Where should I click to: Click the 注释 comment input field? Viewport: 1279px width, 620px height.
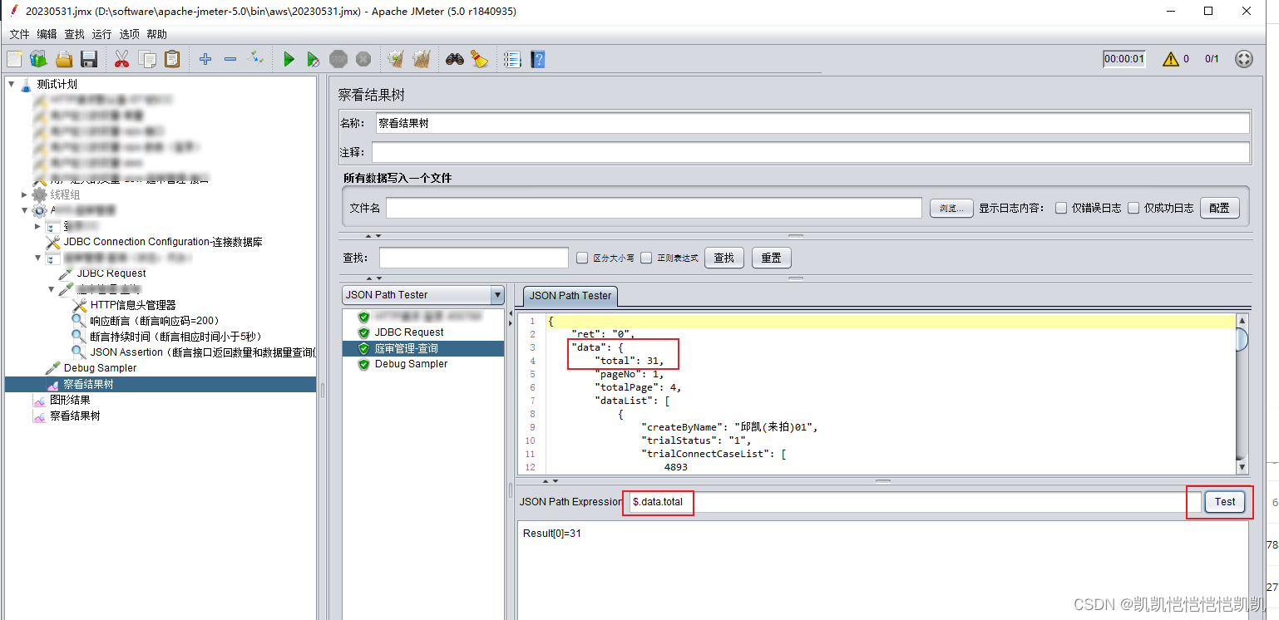point(810,152)
